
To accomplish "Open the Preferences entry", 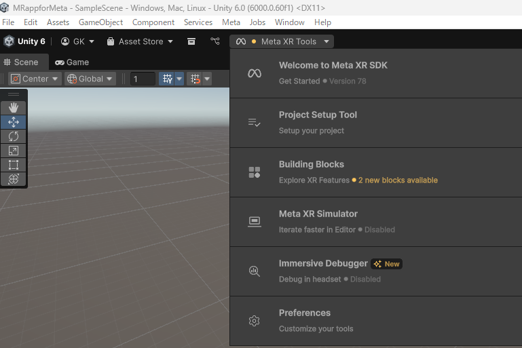I will [376, 321].
